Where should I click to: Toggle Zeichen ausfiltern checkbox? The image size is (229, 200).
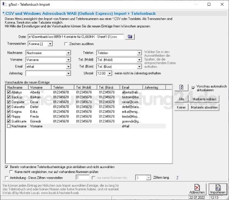pos(66,44)
